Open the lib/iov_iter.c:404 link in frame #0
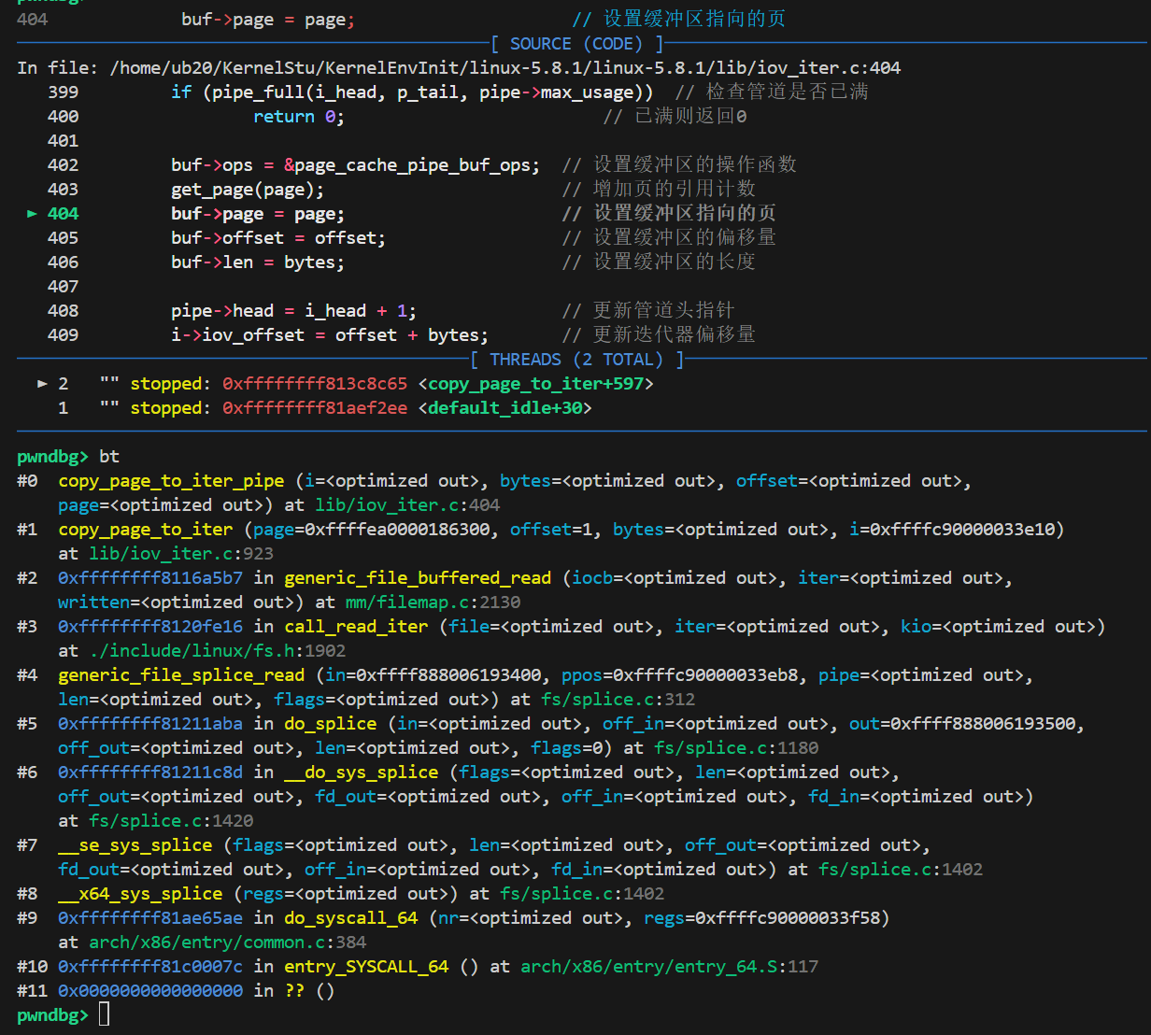This screenshot has width=1151, height=1035. (x=406, y=505)
